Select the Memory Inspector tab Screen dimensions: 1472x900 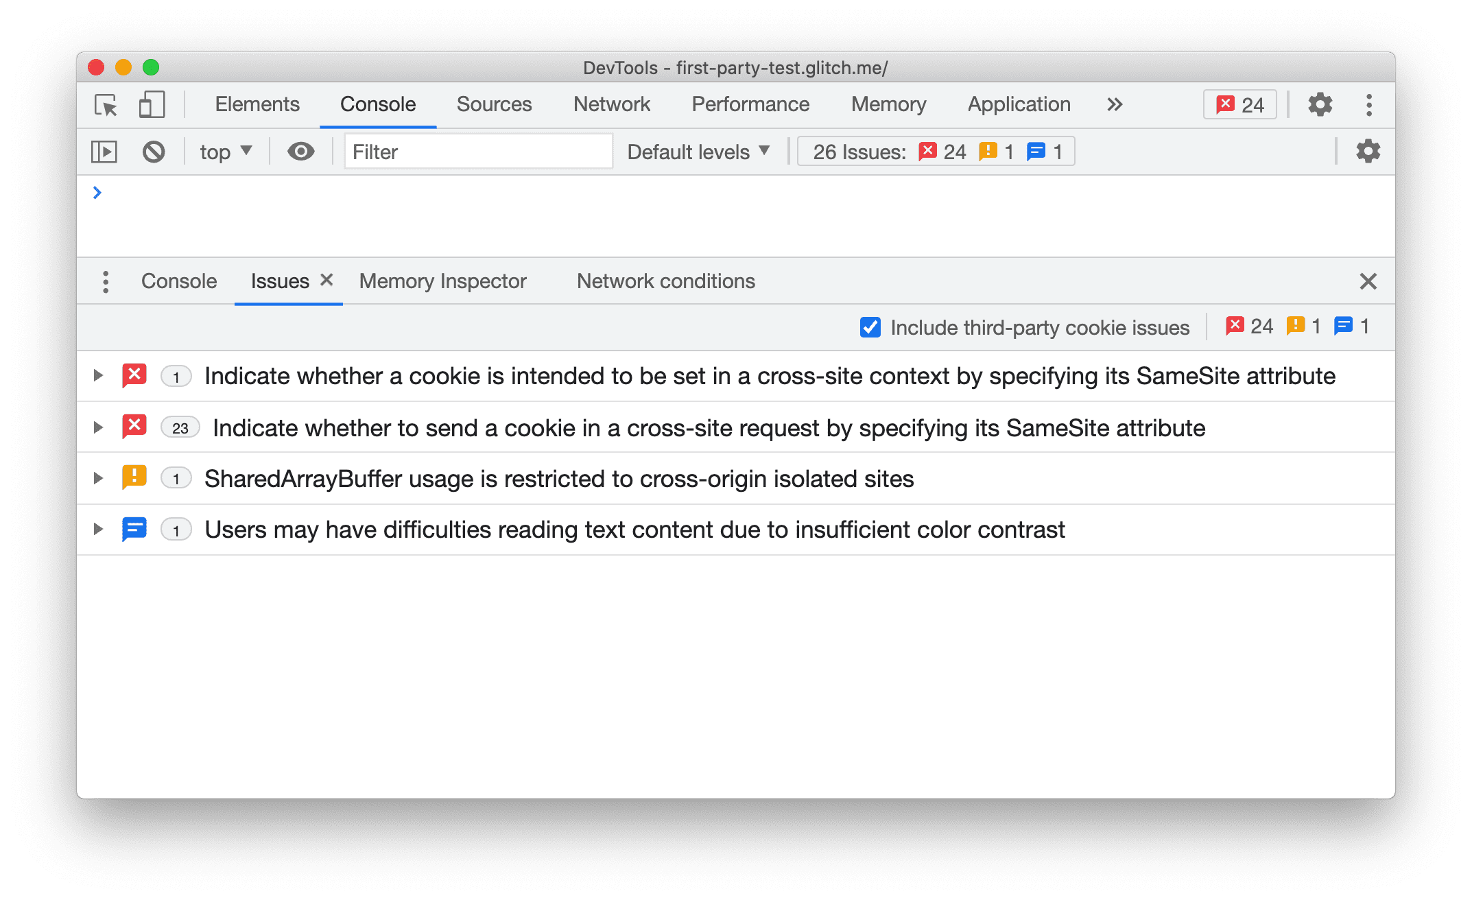tap(442, 281)
